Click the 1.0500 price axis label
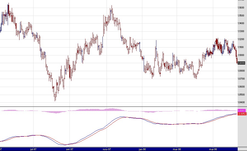The height and width of the screenshot is (151, 247). pos(241,95)
